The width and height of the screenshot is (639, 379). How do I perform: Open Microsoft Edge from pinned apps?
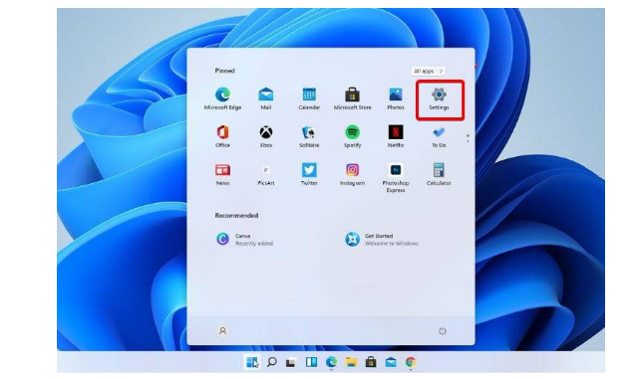pyautogui.click(x=222, y=98)
